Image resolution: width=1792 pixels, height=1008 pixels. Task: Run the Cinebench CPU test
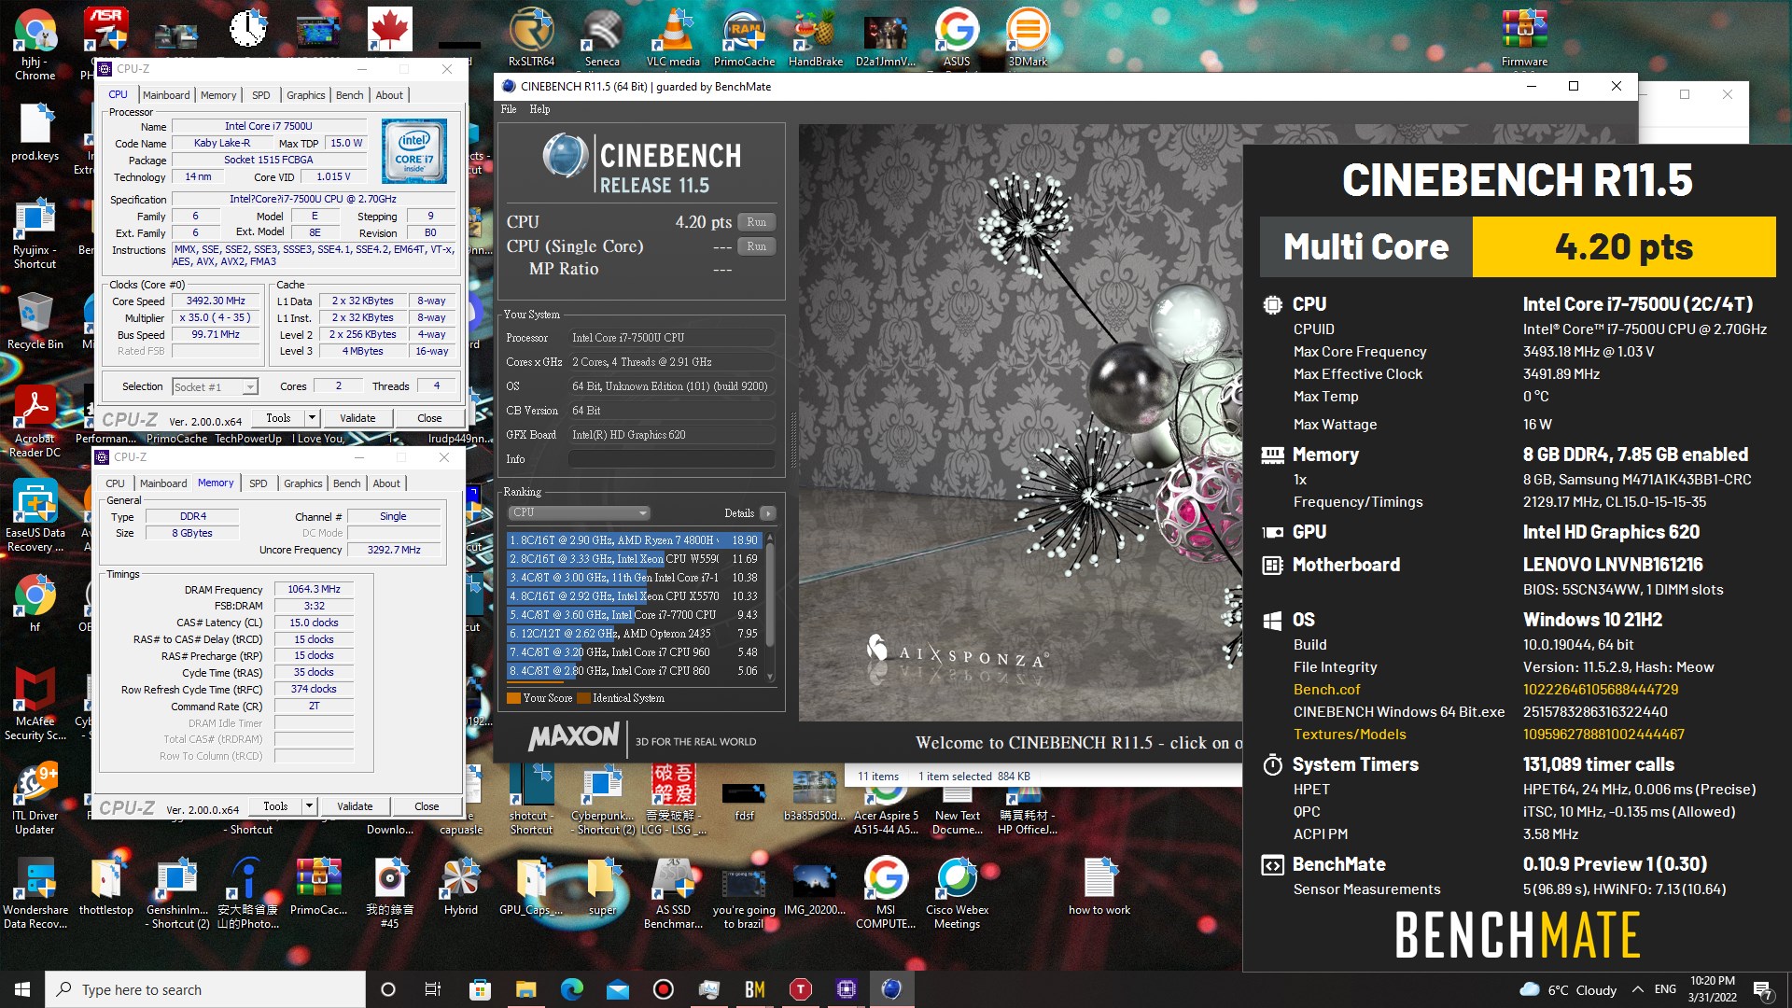pyautogui.click(x=757, y=222)
